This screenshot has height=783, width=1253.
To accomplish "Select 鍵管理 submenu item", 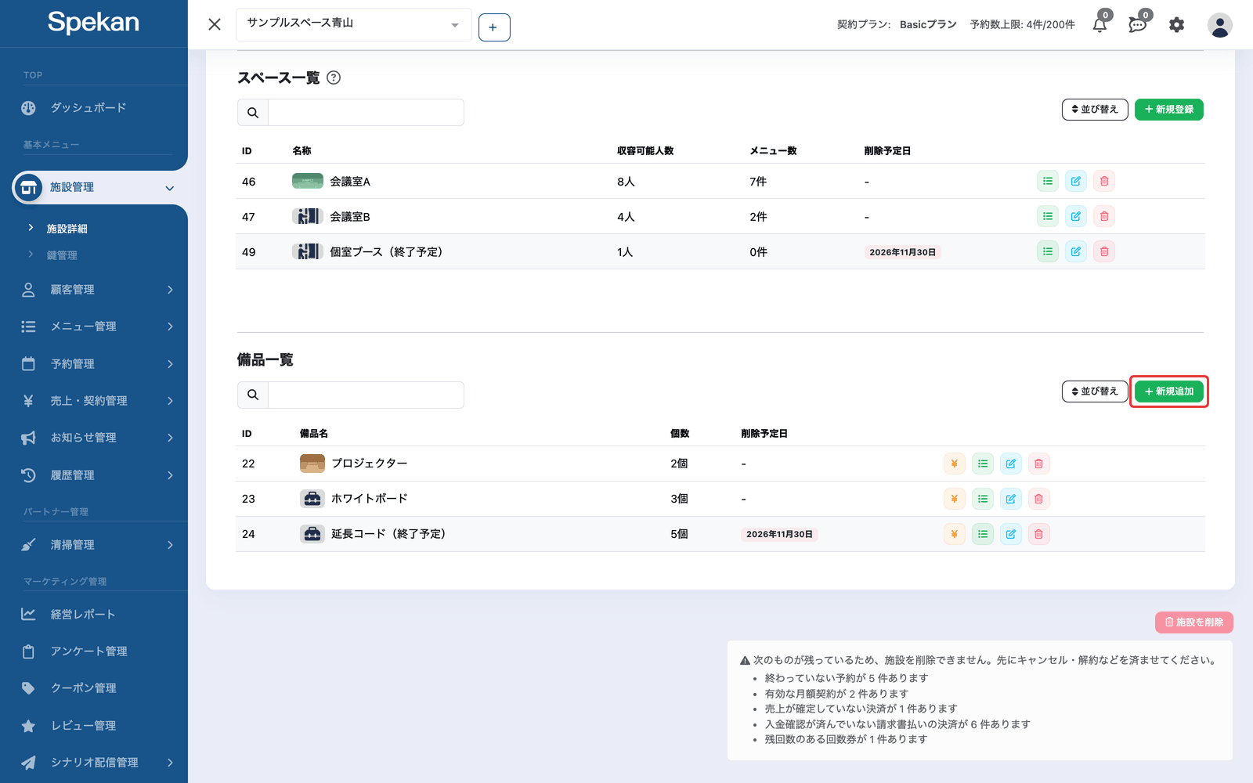I will click(x=62, y=255).
